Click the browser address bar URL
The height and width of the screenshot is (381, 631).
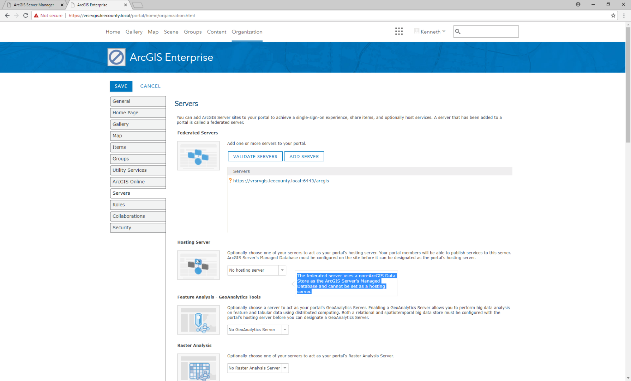coord(132,16)
